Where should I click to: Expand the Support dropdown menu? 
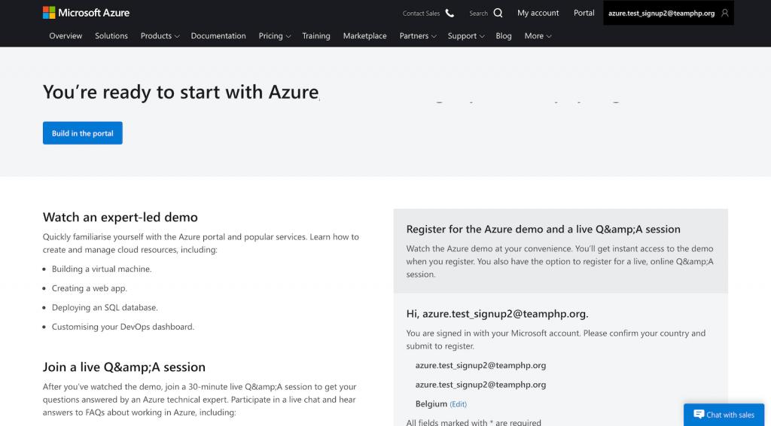(x=465, y=36)
